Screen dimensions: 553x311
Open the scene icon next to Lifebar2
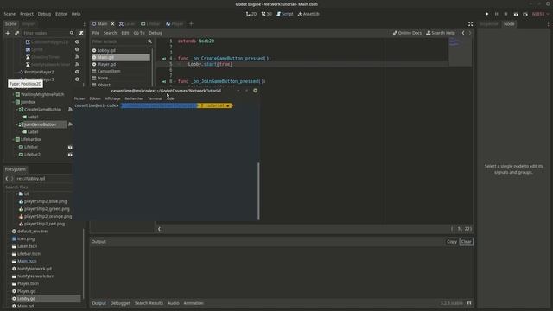(x=70, y=155)
